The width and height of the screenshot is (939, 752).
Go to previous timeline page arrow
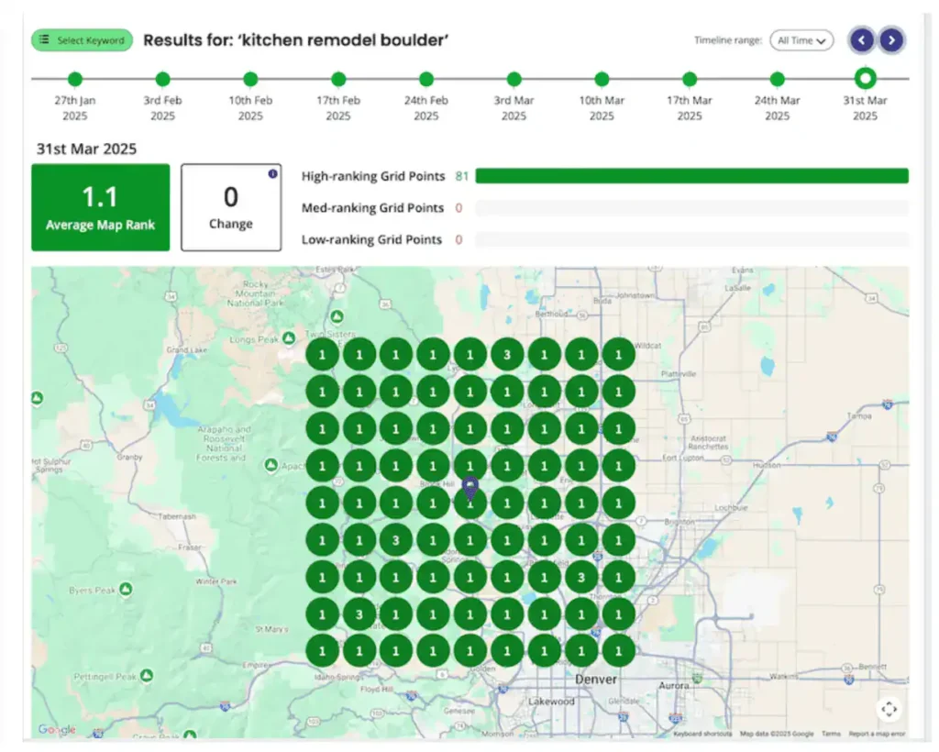point(862,40)
